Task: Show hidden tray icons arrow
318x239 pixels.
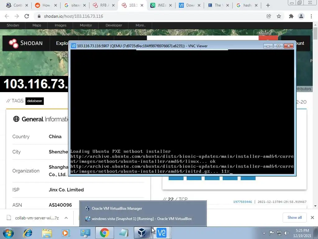Action: click(x=264, y=233)
